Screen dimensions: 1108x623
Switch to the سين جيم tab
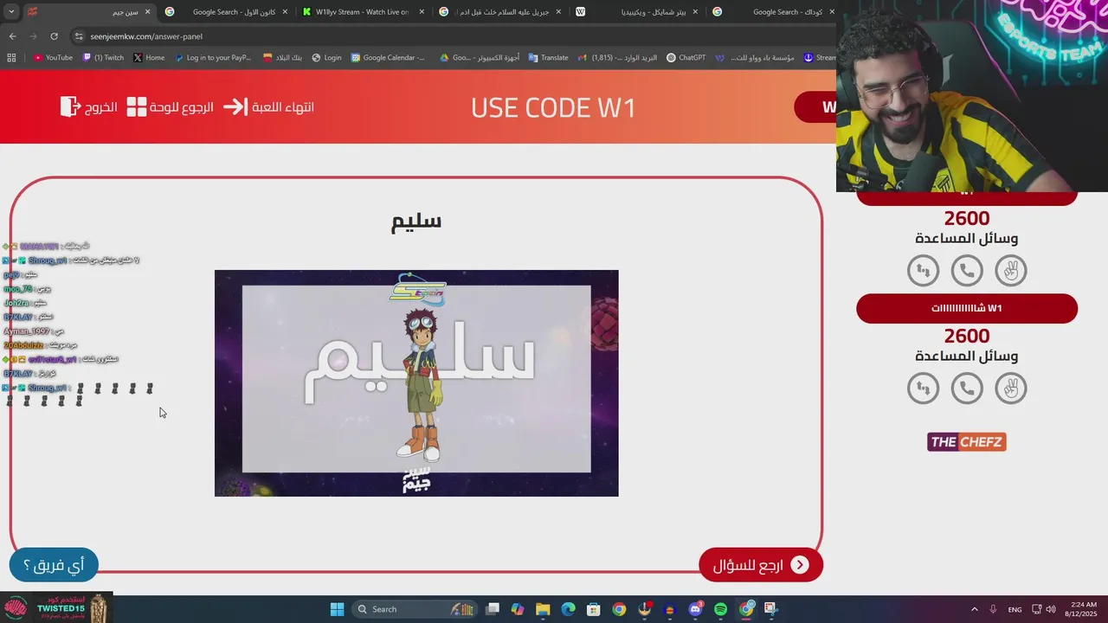click(91, 12)
